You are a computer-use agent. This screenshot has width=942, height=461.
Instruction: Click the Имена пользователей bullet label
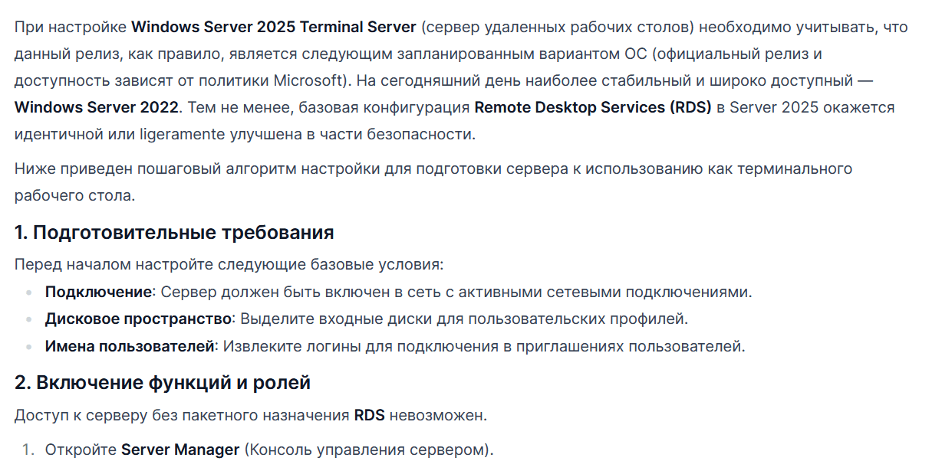(x=130, y=345)
